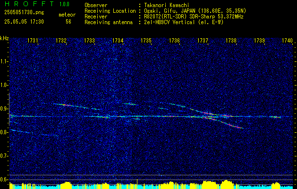The width and height of the screenshot is (297, 189).
Task: Click the 1733 time axis marker
Action: tap(89, 41)
